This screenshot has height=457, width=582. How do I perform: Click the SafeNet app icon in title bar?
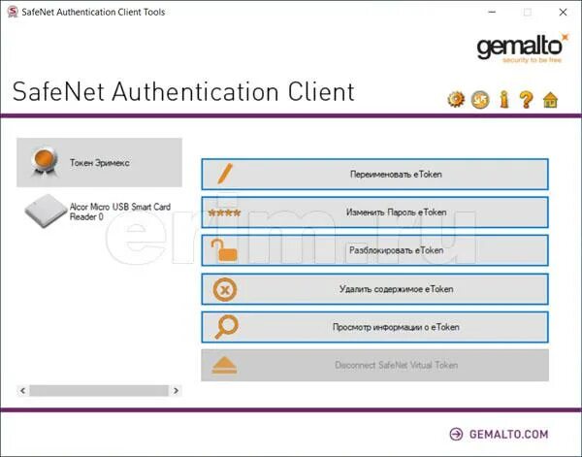[x=13, y=12]
